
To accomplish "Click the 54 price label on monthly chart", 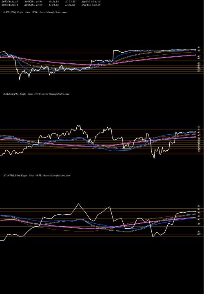I will click(199, 206).
